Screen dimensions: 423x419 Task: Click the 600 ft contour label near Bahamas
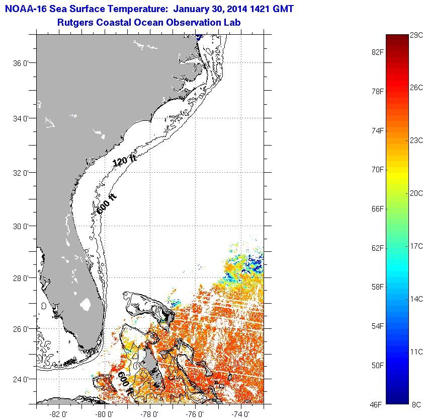click(125, 383)
